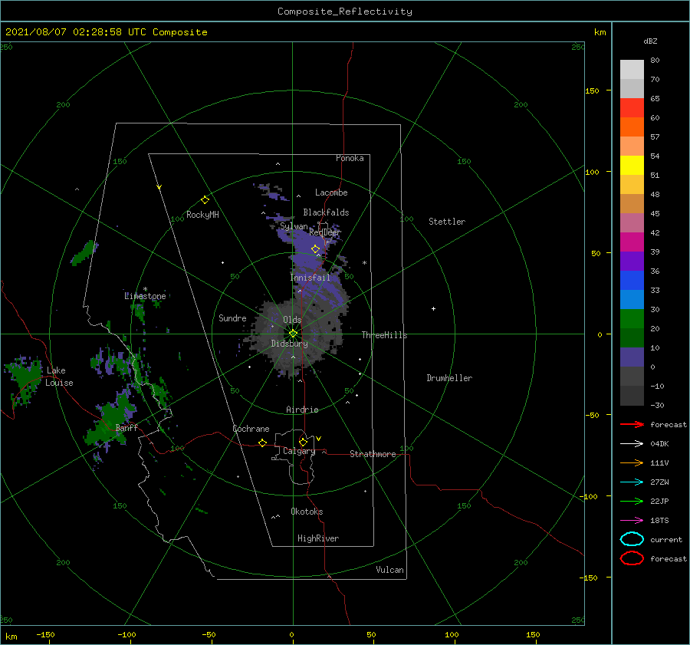Screen dimensions: 690x645
Task: Click the Innisfail city label
Action: pyautogui.click(x=310, y=278)
